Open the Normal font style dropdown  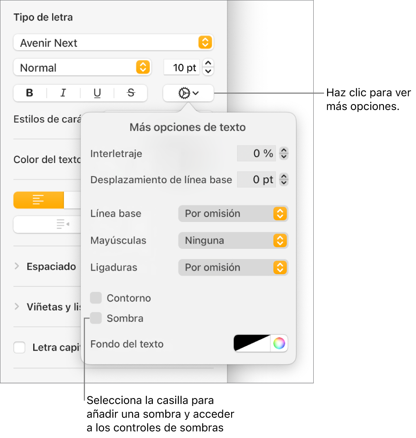(x=82, y=67)
